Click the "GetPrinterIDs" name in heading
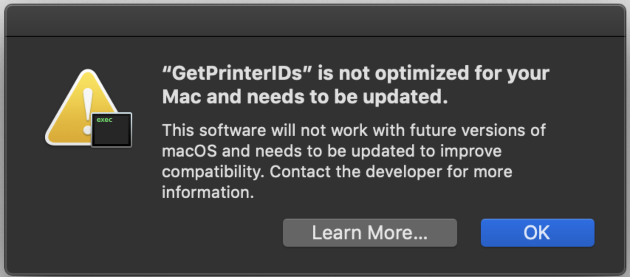This screenshot has height=277, width=630. click(x=237, y=73)
